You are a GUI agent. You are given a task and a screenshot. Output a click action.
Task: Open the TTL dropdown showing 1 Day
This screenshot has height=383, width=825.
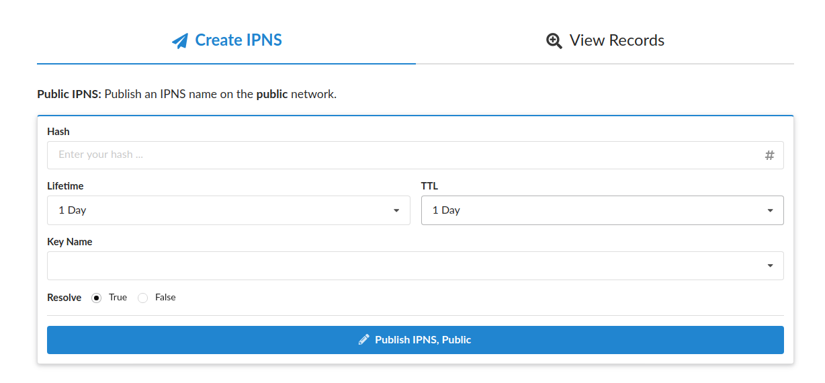[x=603, y=210]
